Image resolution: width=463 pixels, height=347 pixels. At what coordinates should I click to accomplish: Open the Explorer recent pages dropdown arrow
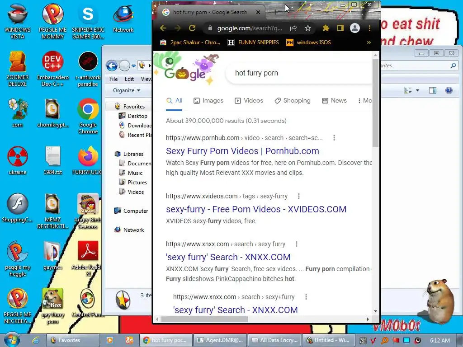tap(133, 66)
